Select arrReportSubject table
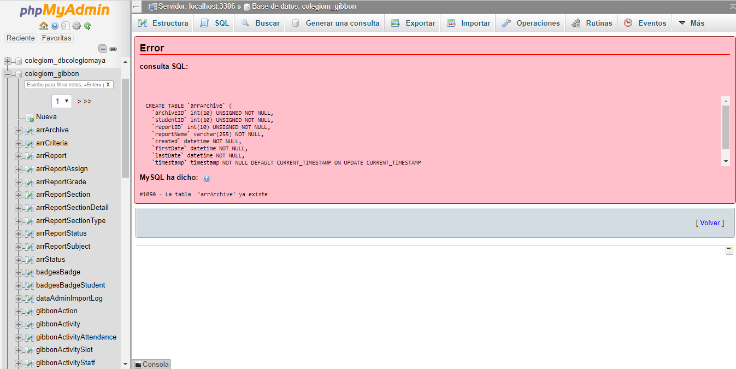 (63, 247)
